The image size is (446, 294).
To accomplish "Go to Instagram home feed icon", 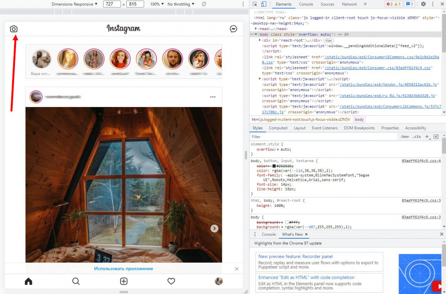I will pyautogui.click(x=28, y=281).
